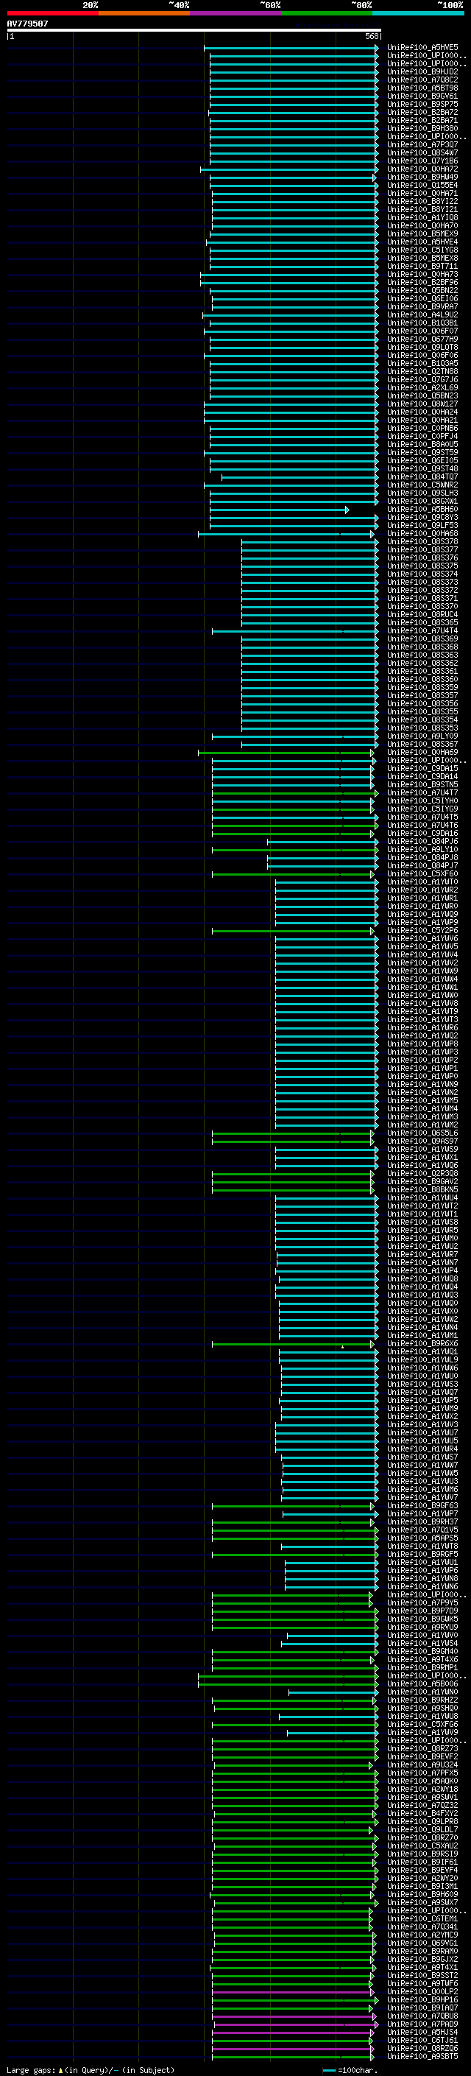Viewport: 471px width, 2076px height.
Task: Click the label UniRef100_A4L9U2
Action: [x=422, y=315]
